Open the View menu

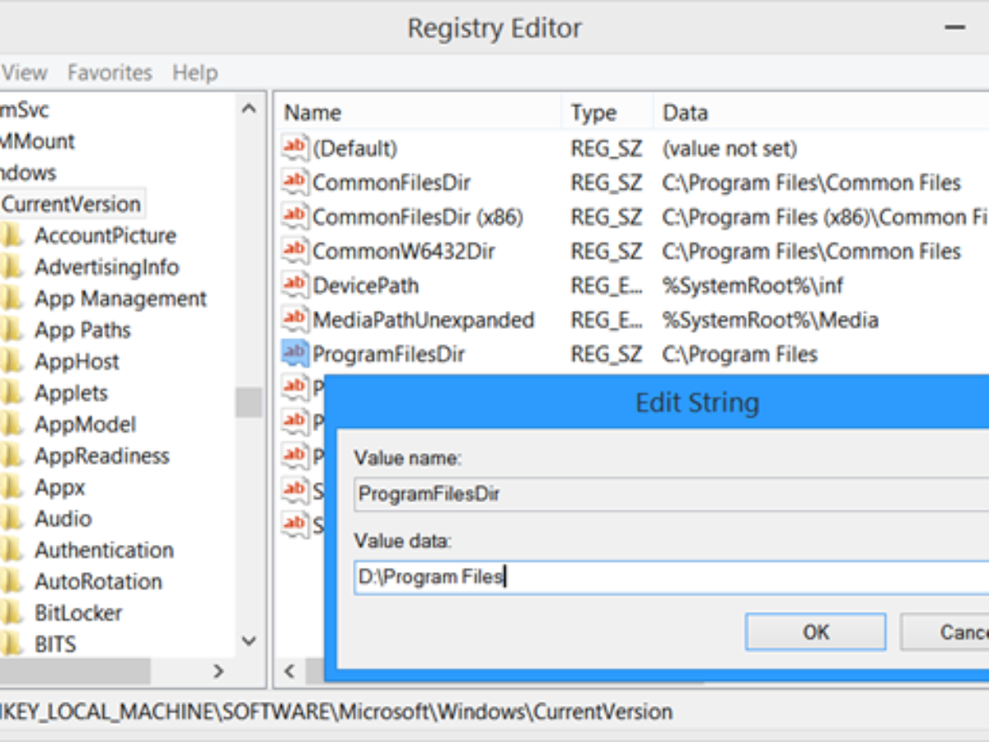point(24,73)
